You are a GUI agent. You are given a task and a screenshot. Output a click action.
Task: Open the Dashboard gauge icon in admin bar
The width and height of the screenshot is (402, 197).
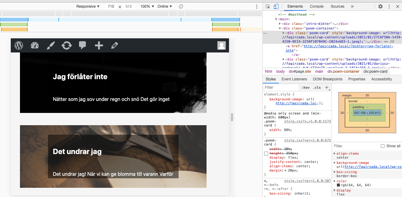coord(35,45)
